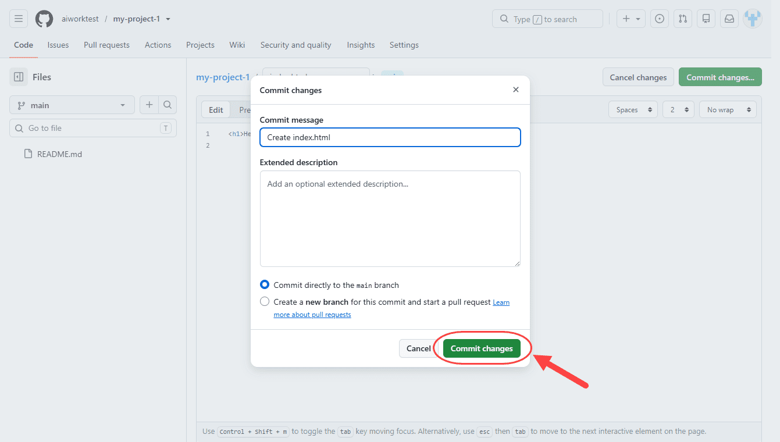Collapse the Files side panel icon
Viewport: 780px width, 442px height.
[x=19, y=77]
